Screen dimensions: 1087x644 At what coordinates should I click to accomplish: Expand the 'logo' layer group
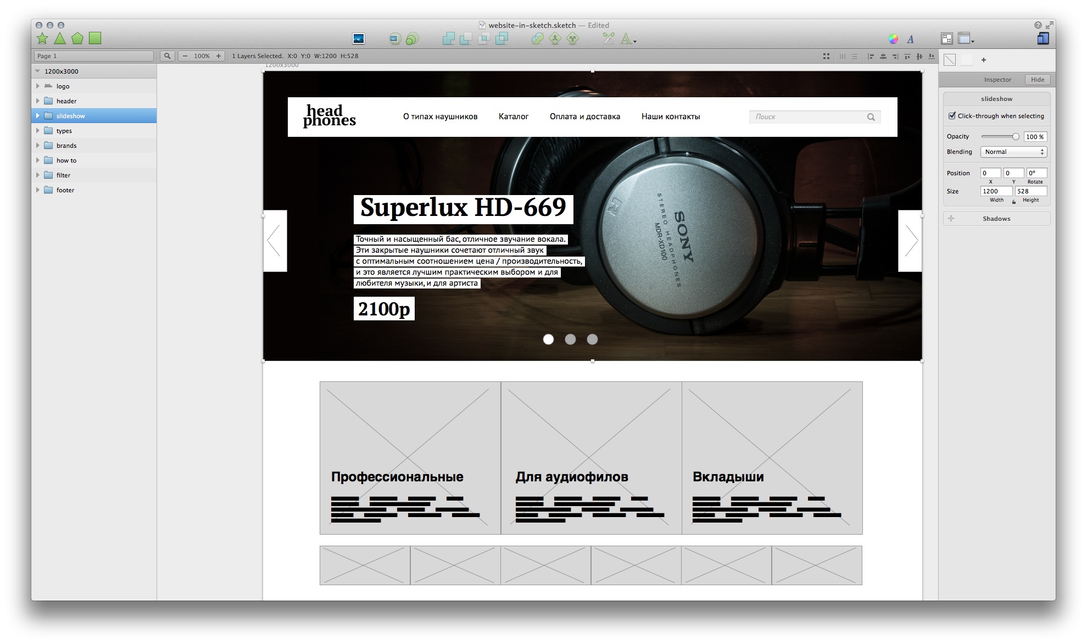(x=38, y=86)
